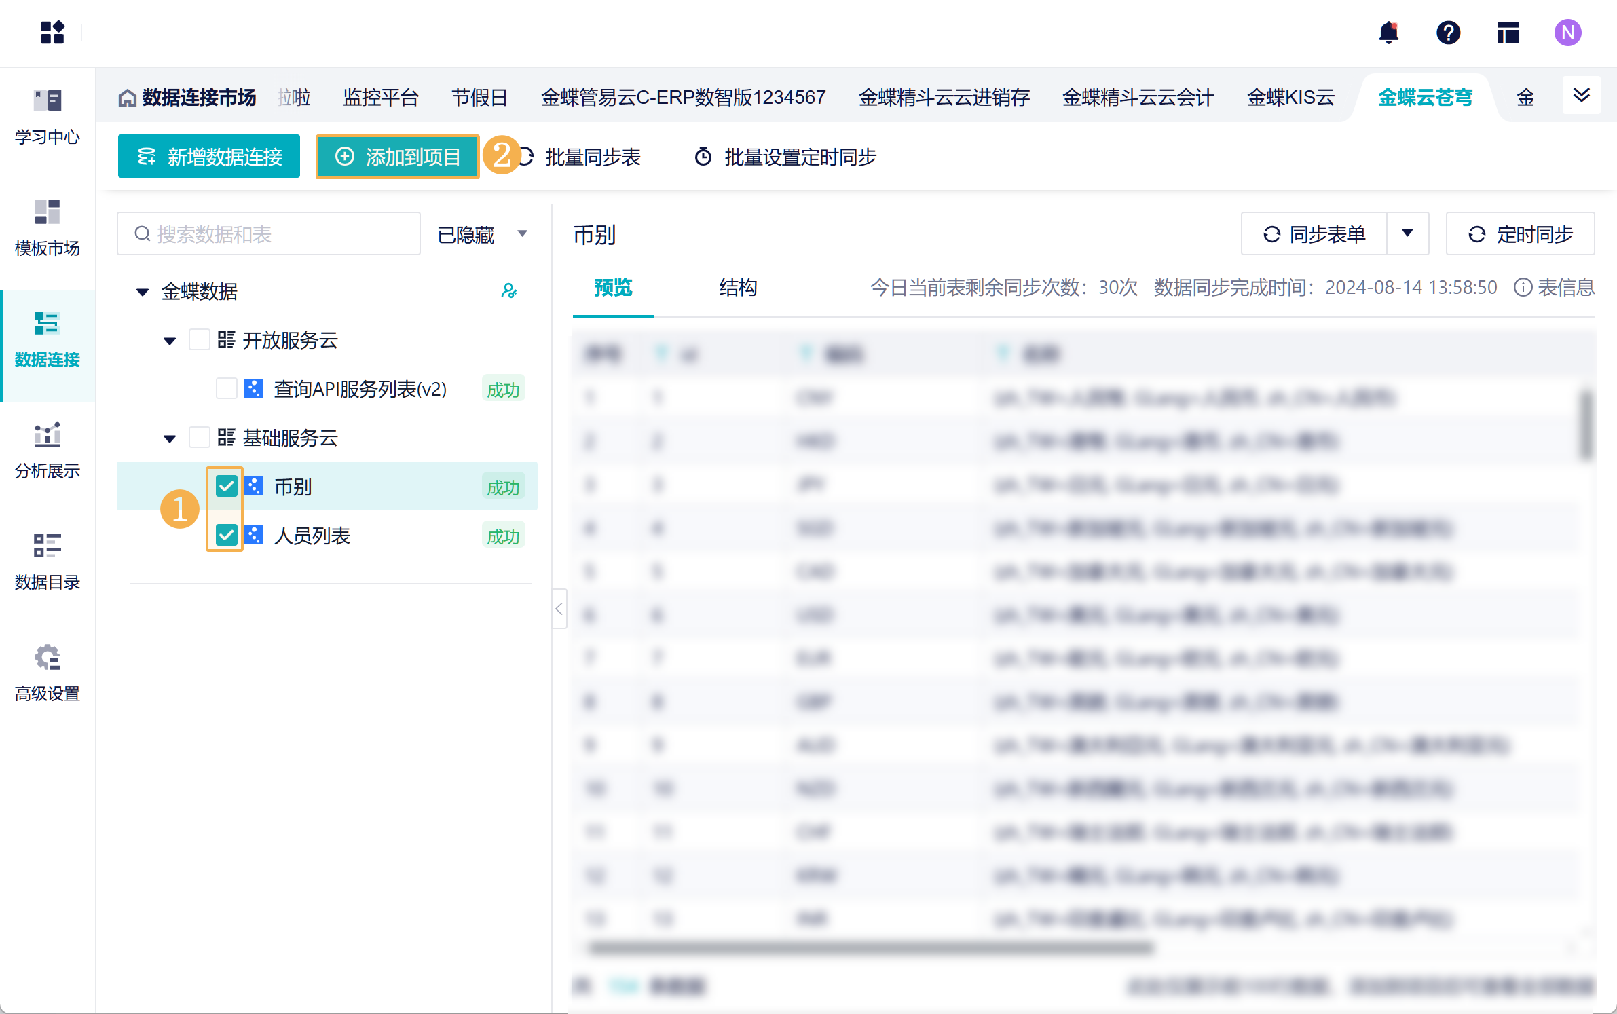
Task: Open the 同步表单 dropdown arrow
Action: 1407,233
